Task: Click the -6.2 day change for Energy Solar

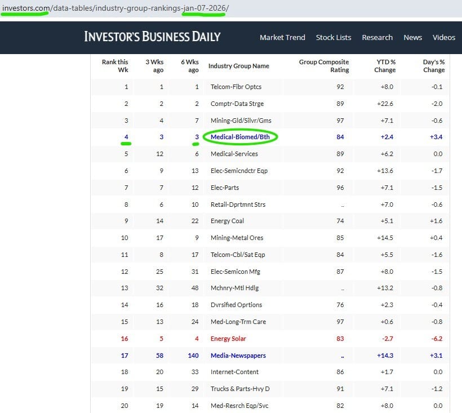Action: 437,339
